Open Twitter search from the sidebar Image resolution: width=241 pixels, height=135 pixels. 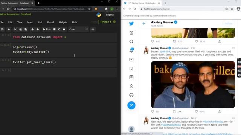pos(131,42)
